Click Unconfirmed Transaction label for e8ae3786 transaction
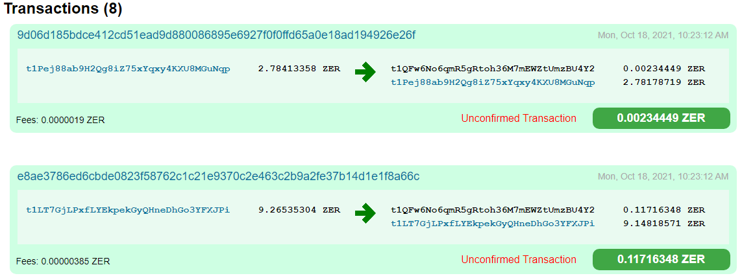This screenshot has height=278, width=742. pos(519,259)
